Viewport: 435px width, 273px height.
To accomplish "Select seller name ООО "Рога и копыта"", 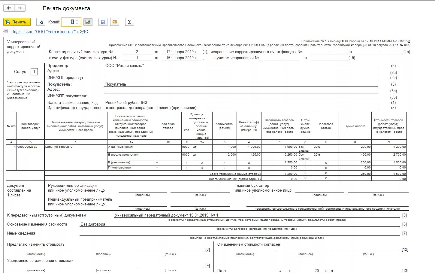I will point(125,65).
